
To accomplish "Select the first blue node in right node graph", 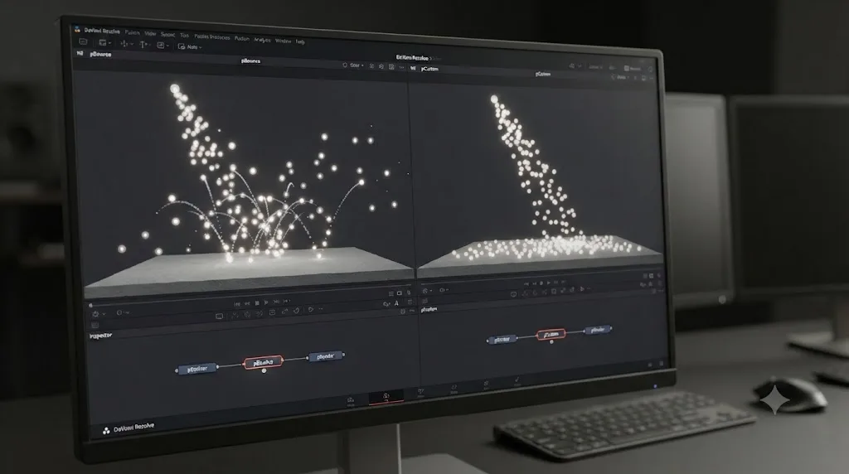I will tap(502, 340).
